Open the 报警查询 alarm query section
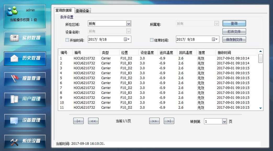Image resolution: width=273 pixels, height=151 pixels. coord(25,78)
